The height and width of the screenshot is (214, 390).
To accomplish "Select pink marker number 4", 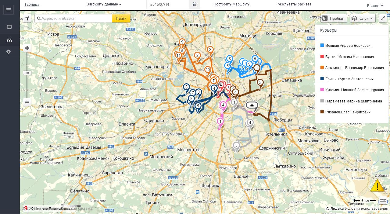I will [223, 105].
